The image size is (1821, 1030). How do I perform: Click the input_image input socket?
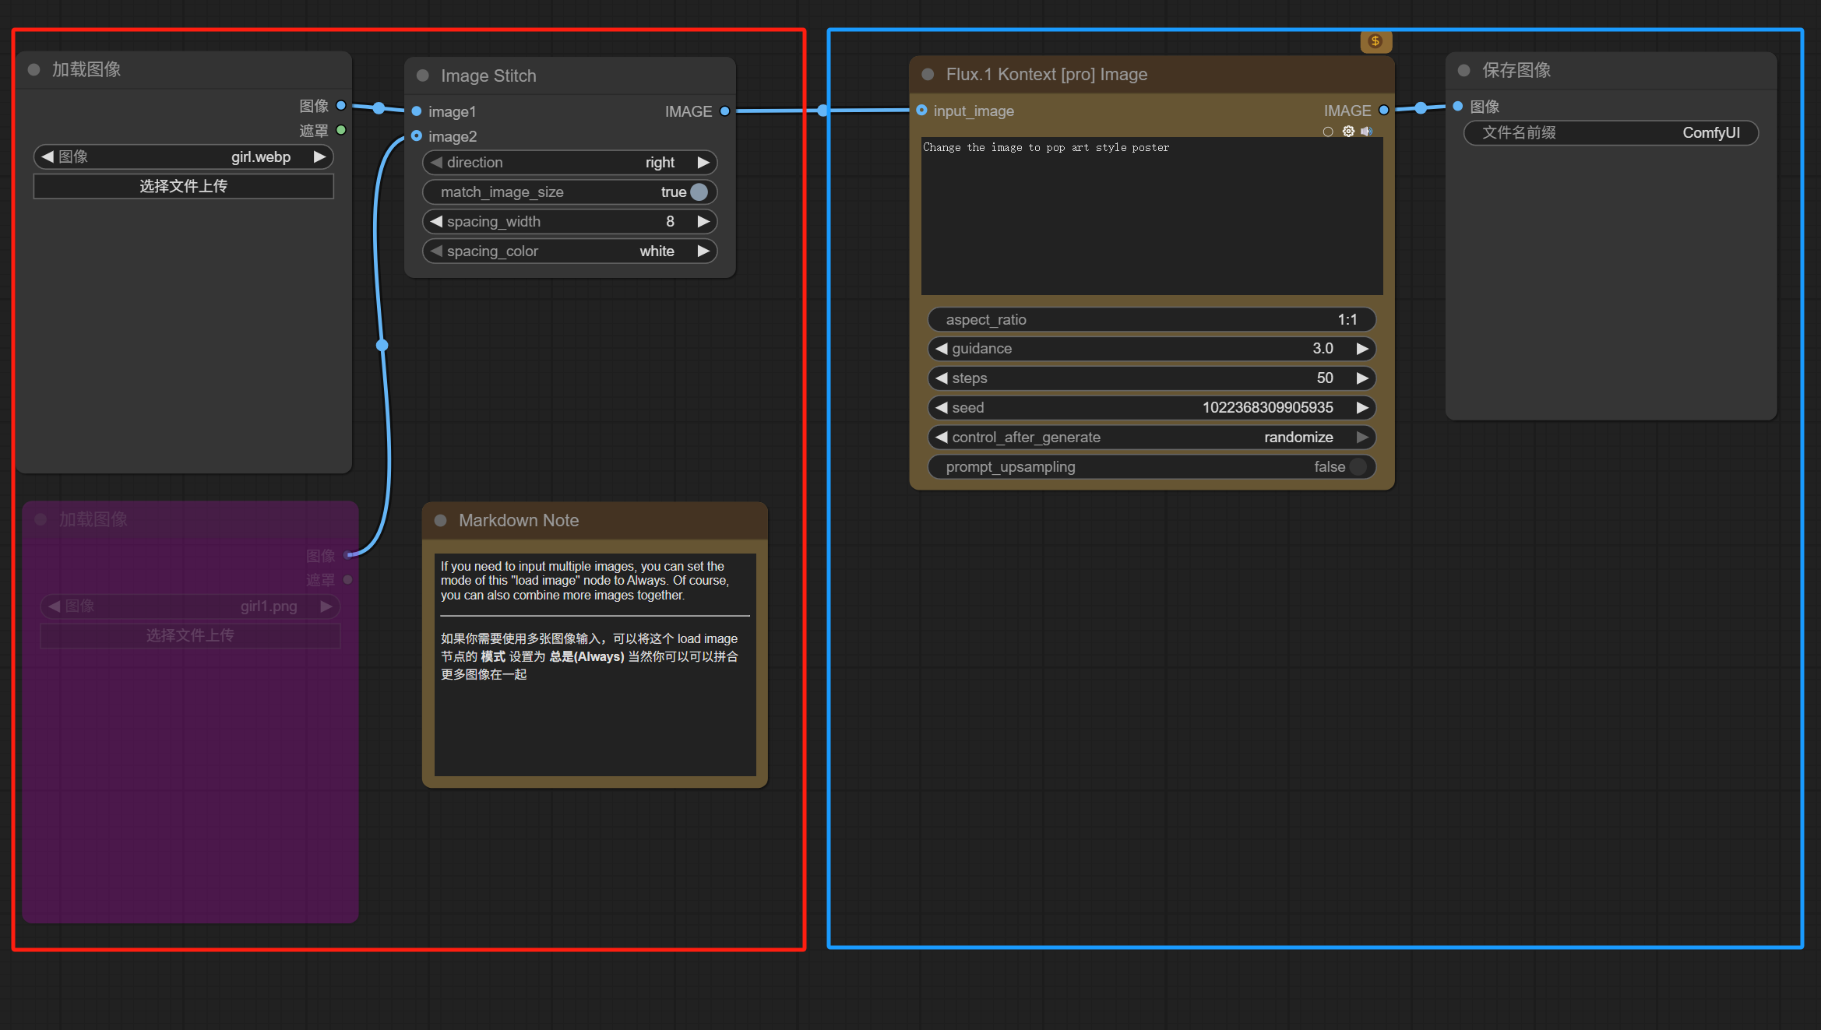[x=921, y=111]
